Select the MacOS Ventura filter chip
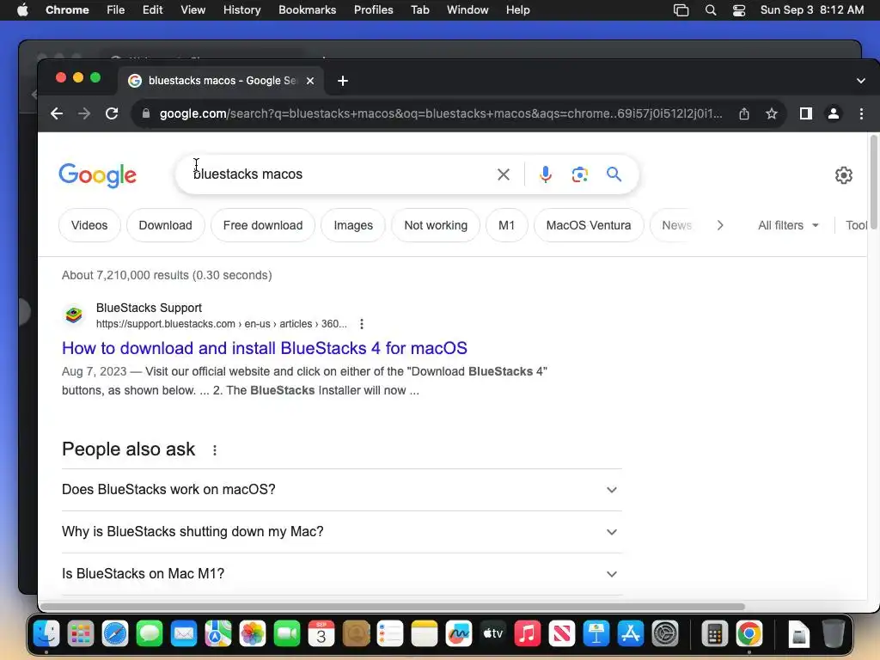The width and height of the screenshot is (880, 660). (588, 226)
